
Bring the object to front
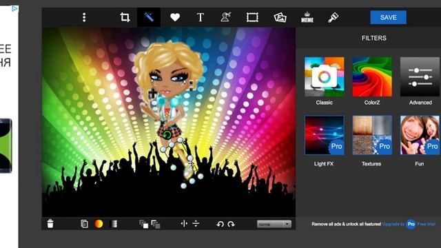click(x=144, y=224)
